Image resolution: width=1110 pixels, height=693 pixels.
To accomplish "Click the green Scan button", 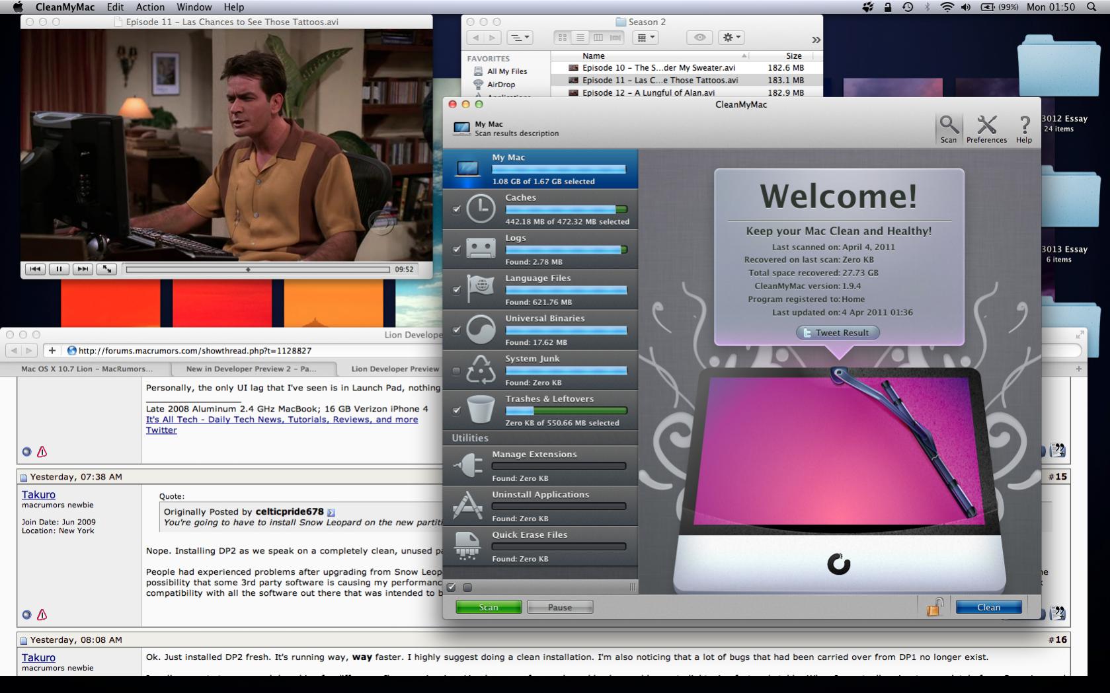I will 489,607.
